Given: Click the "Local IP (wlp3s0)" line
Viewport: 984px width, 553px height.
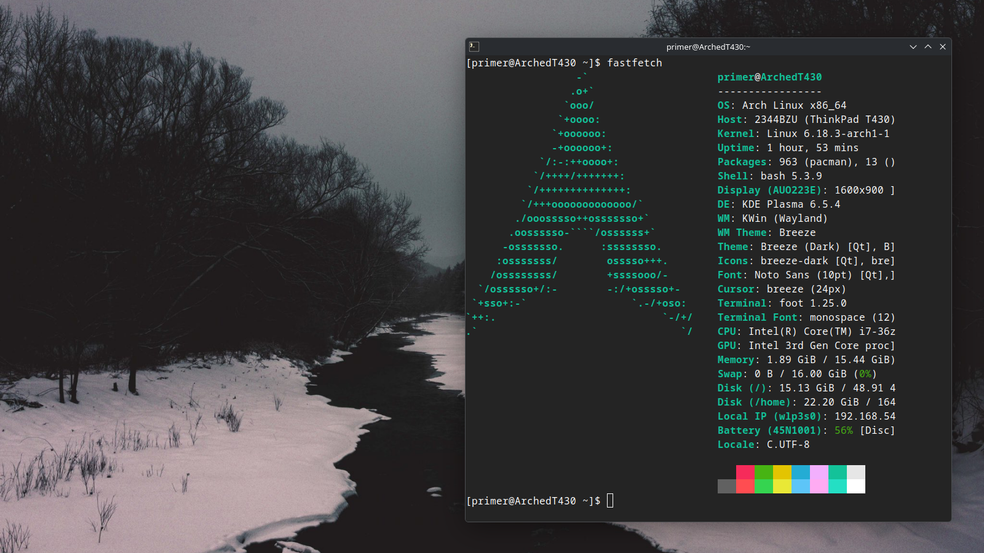Looking at the screenshot, I should 806,416.
